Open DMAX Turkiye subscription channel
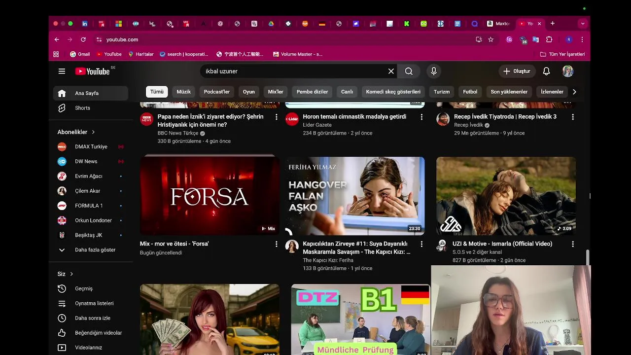The width and height of the screenshot is (631, 355). 91,146
